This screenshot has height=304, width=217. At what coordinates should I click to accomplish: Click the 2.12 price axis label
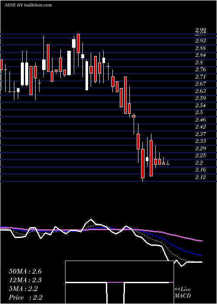201,177
